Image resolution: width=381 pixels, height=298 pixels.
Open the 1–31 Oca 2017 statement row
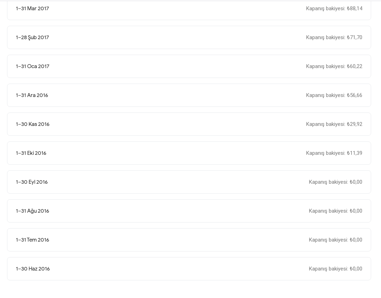click(189, 66)
